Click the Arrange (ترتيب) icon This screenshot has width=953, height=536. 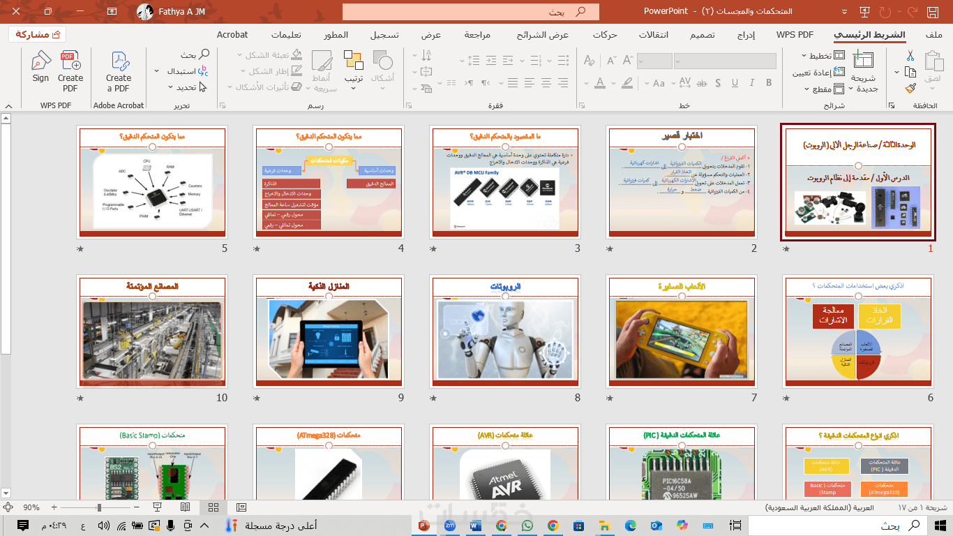point(354,61)
